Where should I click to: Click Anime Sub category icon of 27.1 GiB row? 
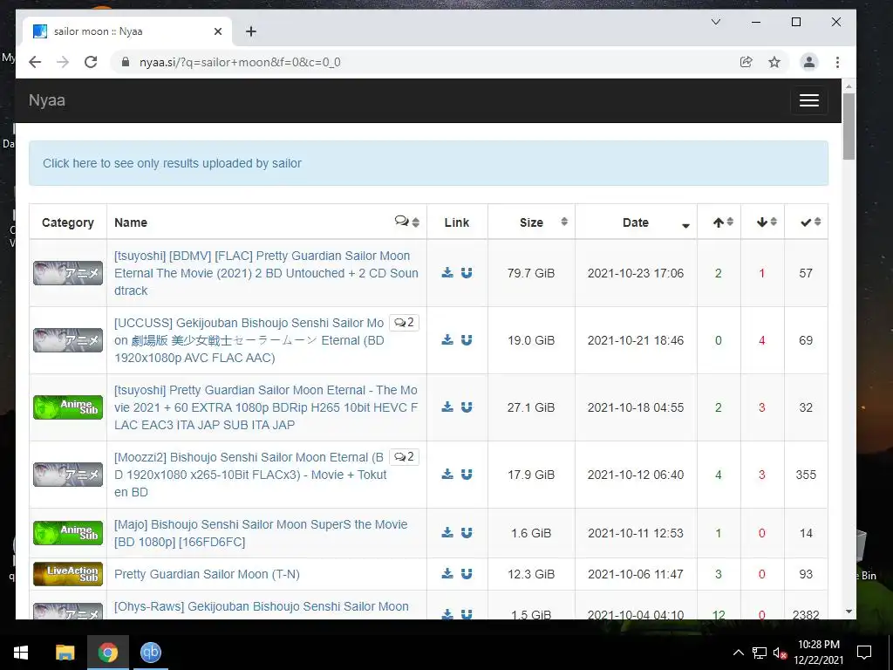coord(68,407)
